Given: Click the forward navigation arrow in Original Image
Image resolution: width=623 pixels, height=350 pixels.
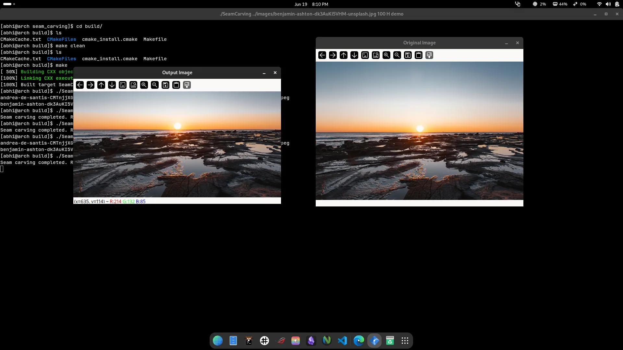Looking at the screenshot, I should click(x=333, y=55).
